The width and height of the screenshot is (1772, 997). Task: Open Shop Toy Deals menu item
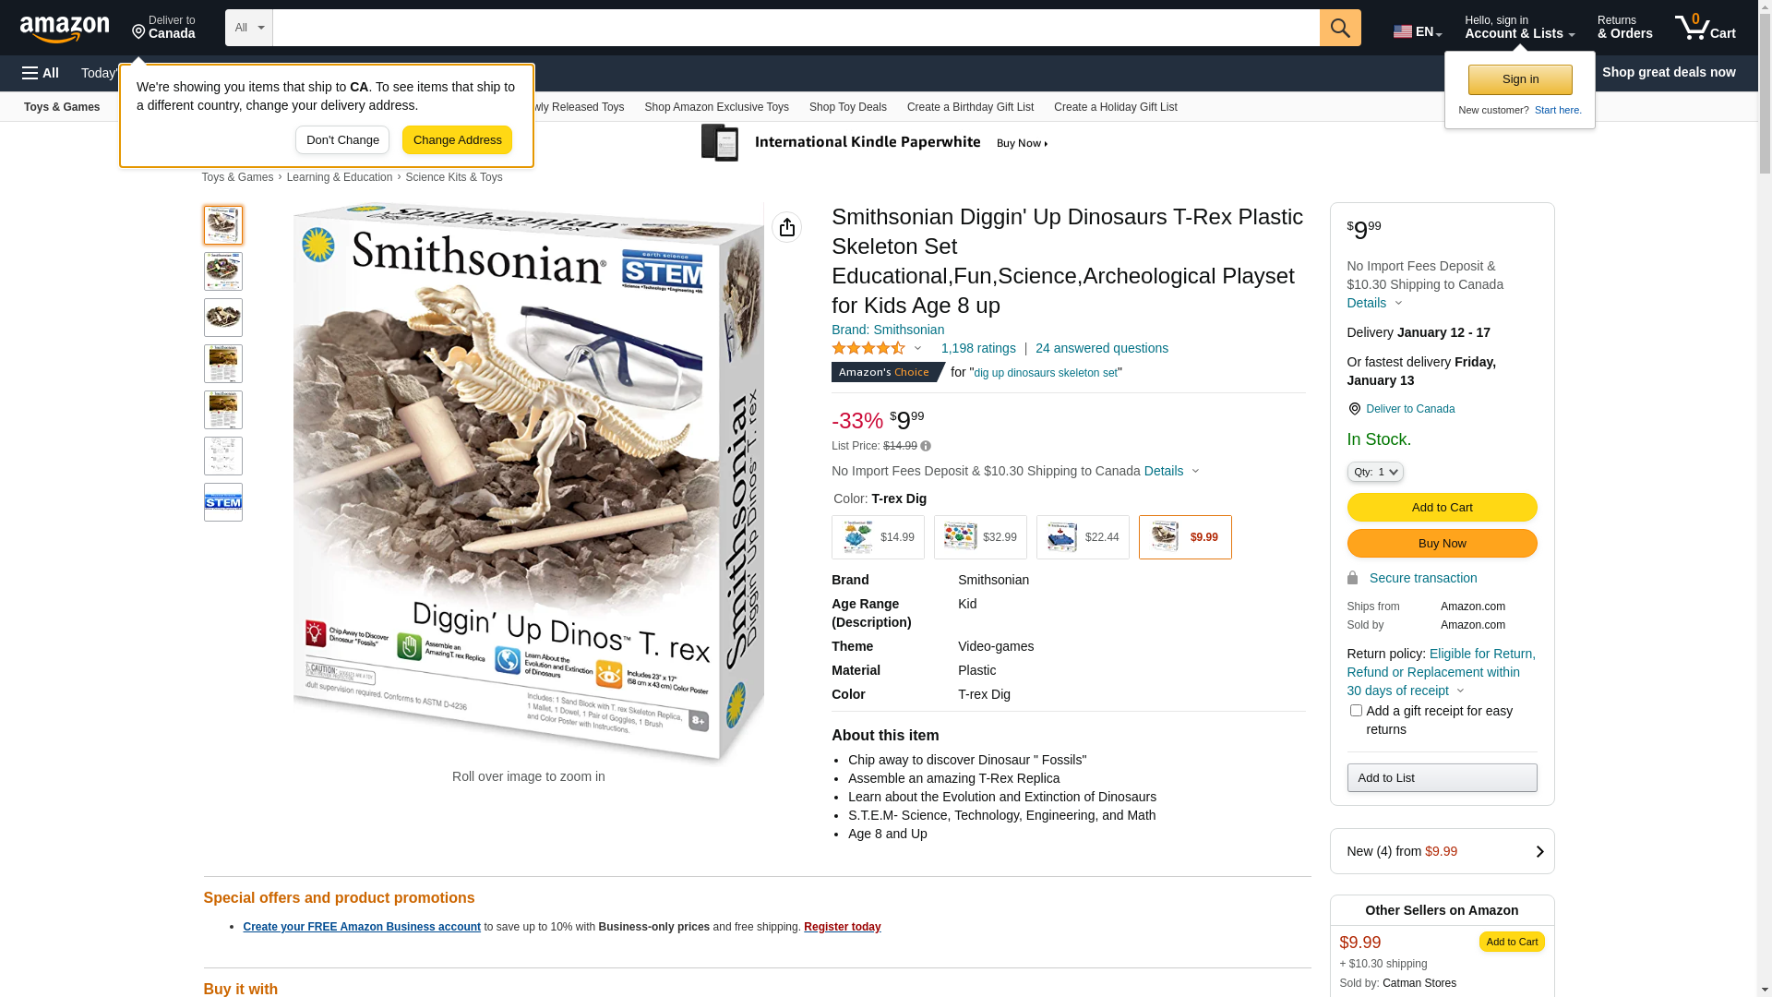[847, 107]
